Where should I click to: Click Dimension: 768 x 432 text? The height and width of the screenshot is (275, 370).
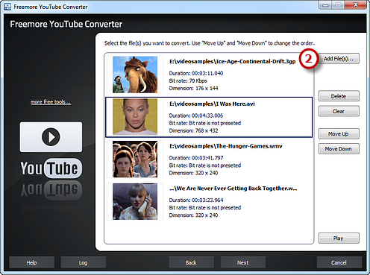(193, 130)
